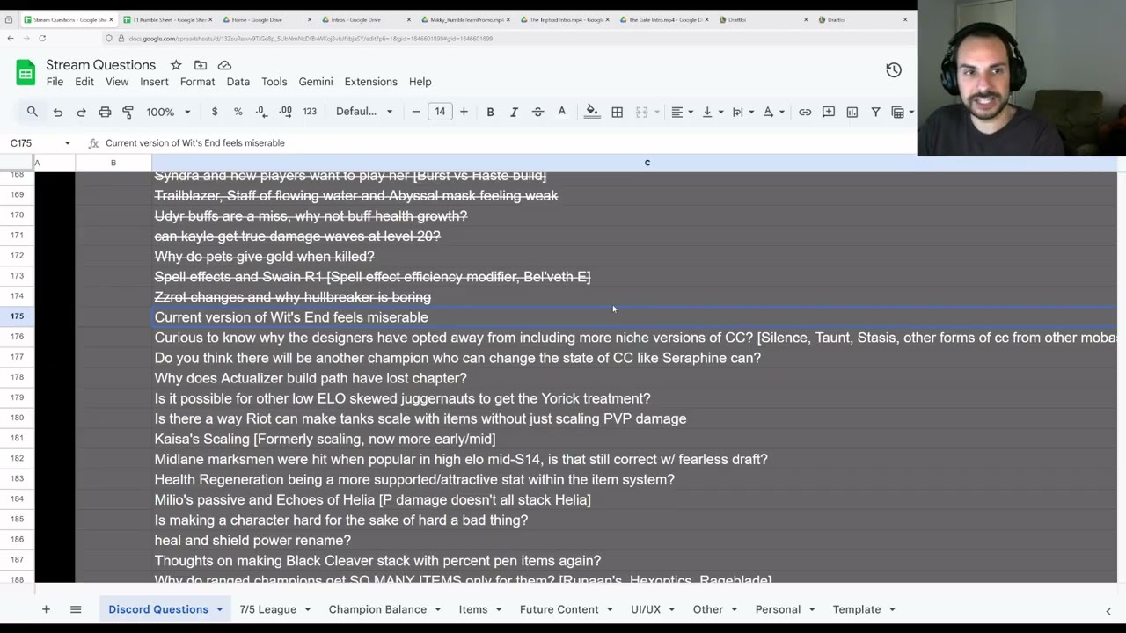Select row header 180
This screenshot has height=633, width=1126.
pyautogui.click(x=18, y=418)
